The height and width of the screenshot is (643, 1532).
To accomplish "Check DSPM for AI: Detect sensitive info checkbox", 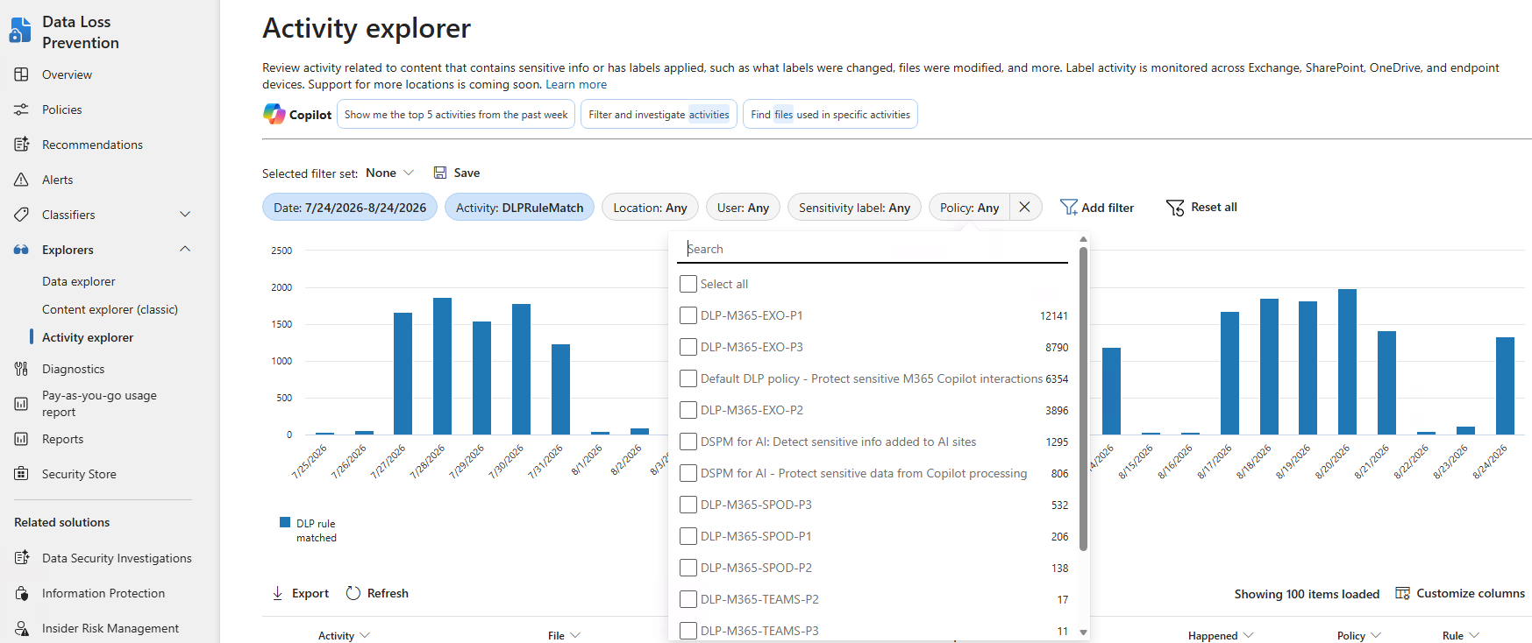I will click(x=688, y=442).
